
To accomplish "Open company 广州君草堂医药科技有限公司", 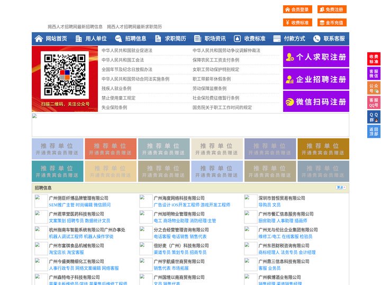I will click(x=77, y=214).
